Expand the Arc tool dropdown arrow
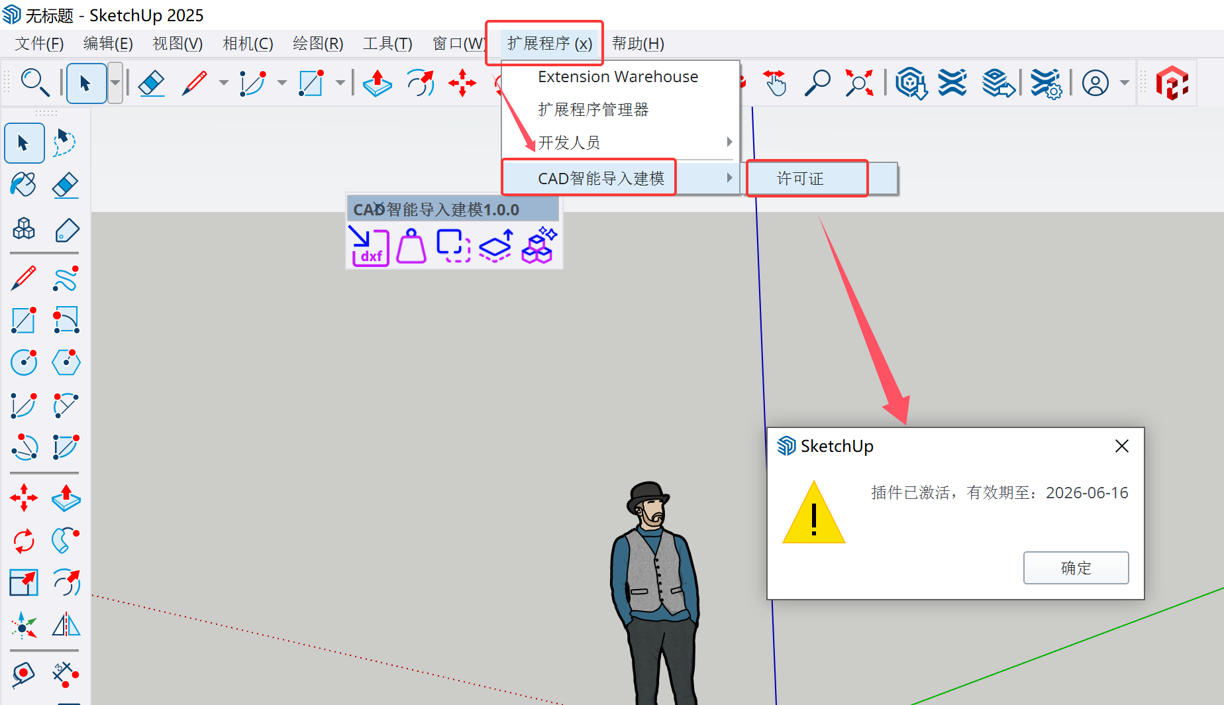The height and width of the screenshot is (705, 1224). [x=282, y=83]
